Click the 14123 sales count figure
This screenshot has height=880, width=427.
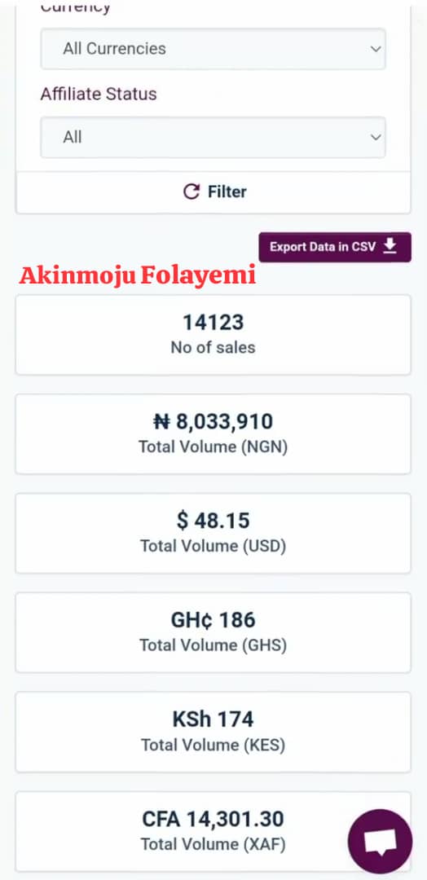[213, 323]
